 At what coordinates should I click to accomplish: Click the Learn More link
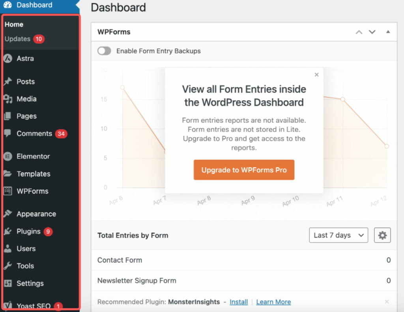[x=273, y=302]
